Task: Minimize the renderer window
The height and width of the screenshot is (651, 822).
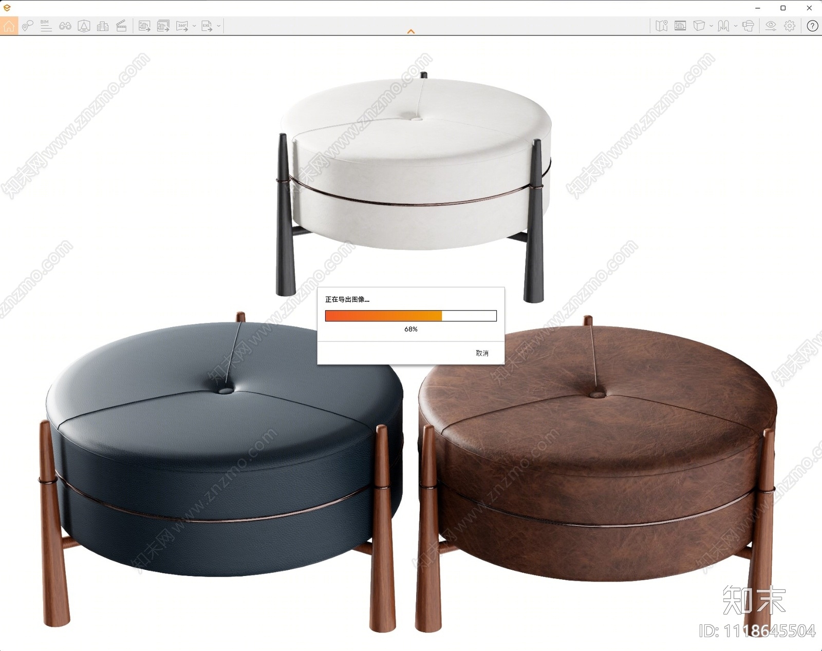Action: pyautogui.click(x=757, y=8)
